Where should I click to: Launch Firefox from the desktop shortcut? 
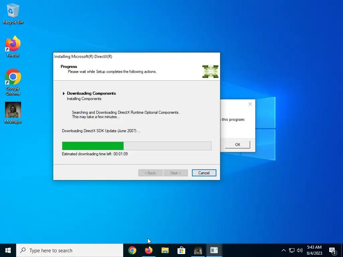pos(13,47)
